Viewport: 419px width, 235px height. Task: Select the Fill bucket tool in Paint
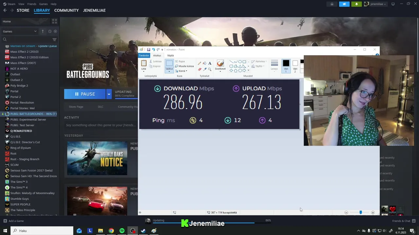pos(205,63)
